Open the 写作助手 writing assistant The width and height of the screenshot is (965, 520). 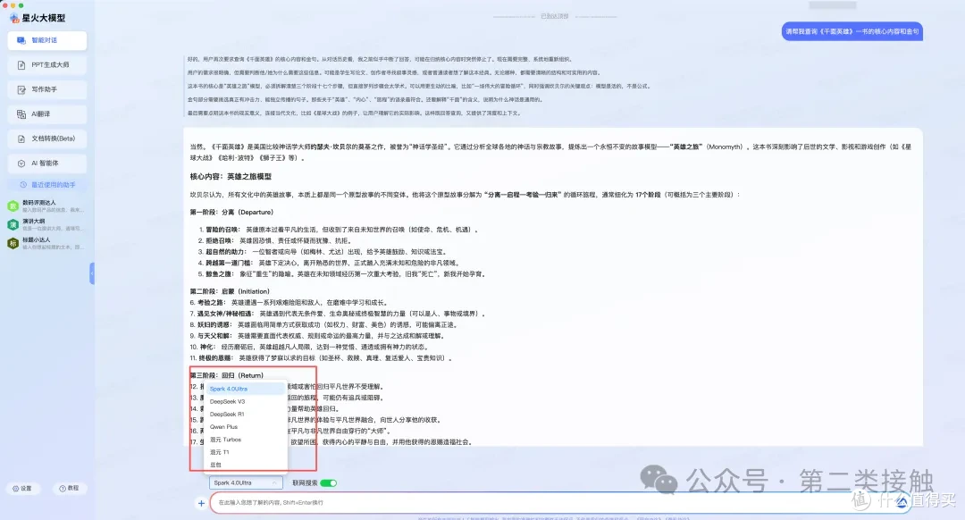(46, 90)
